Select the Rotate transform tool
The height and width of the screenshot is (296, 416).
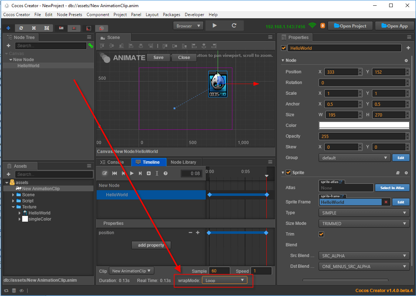click(21, 28)
